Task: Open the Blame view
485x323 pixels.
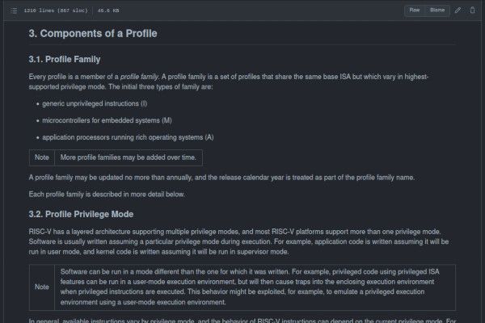Action: pyautogui.click(x=437, y=10)
